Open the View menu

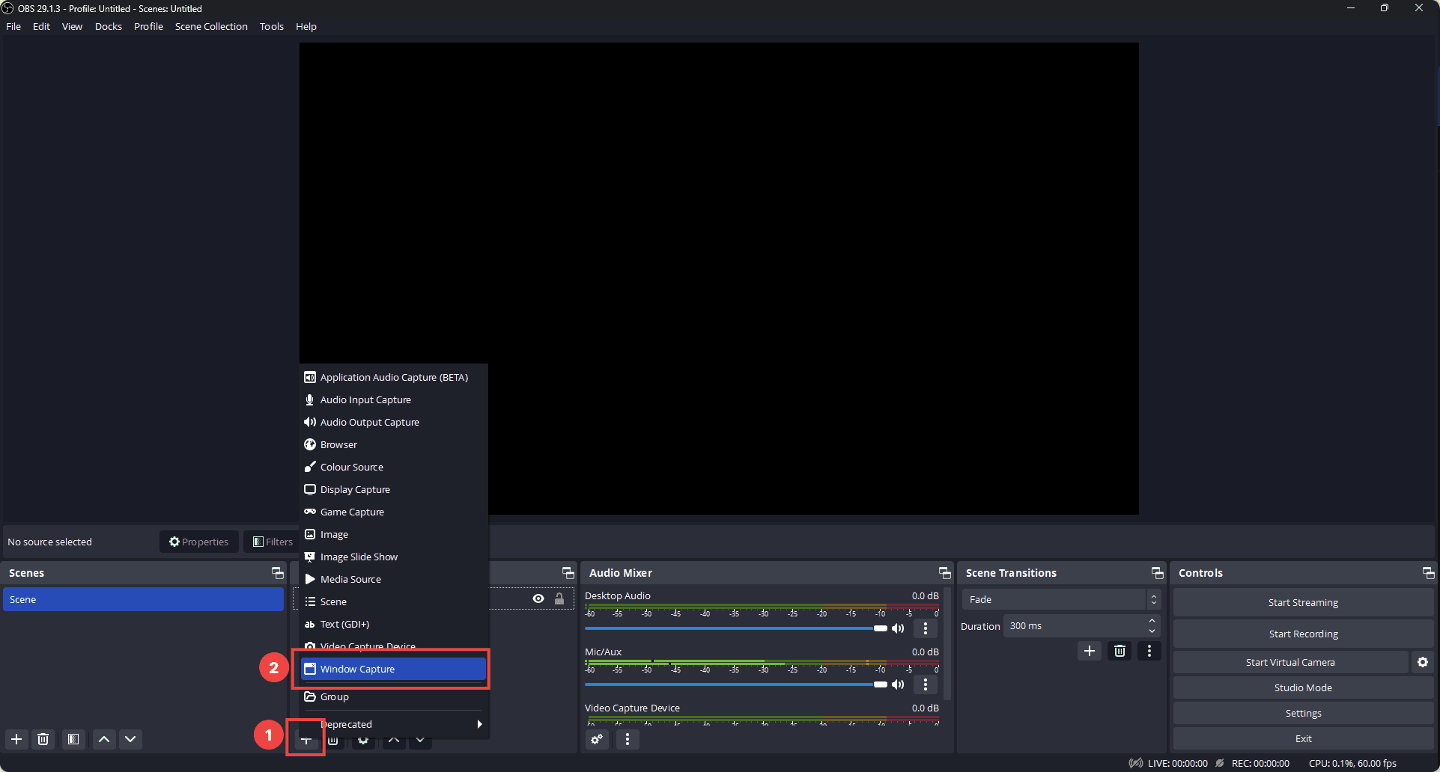(x=72, y=26)
